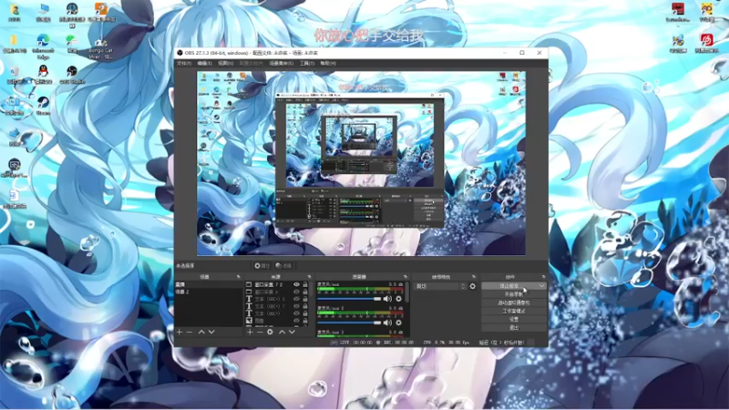Mute the first mixer channel speaker icon
Viewport: 729px width, 410px height.
point(387,299)
